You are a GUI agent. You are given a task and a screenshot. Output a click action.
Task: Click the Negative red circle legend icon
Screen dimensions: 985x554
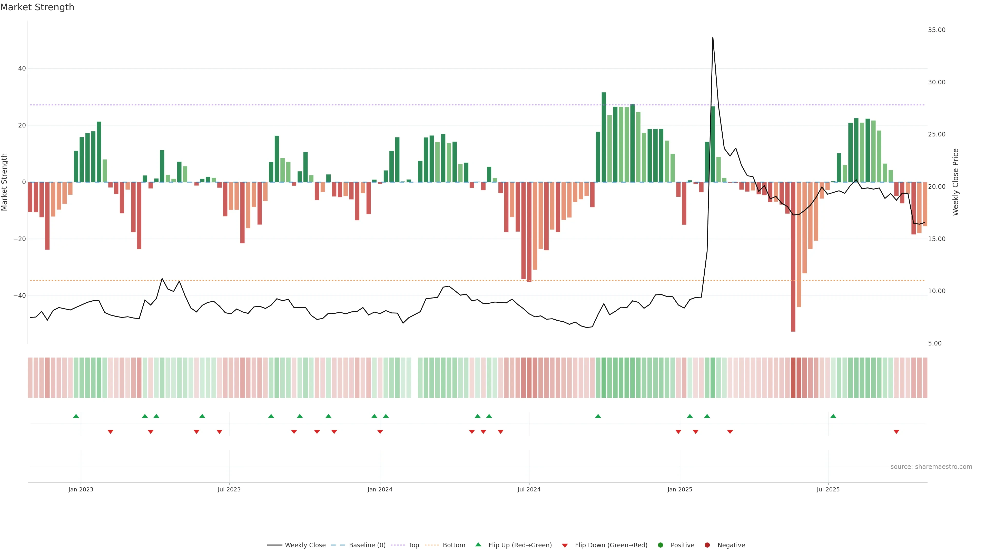[x=707, y=545]
